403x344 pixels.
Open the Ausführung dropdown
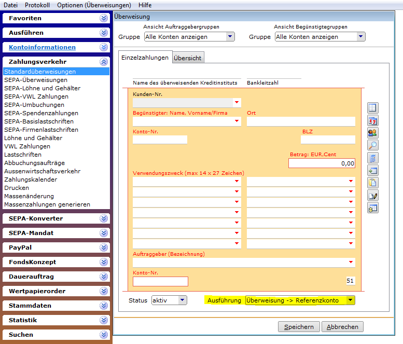(300, 300)
